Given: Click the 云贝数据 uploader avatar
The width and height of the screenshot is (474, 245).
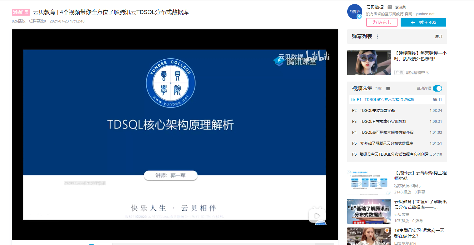Looking at the screenshot, I should 355,12.
